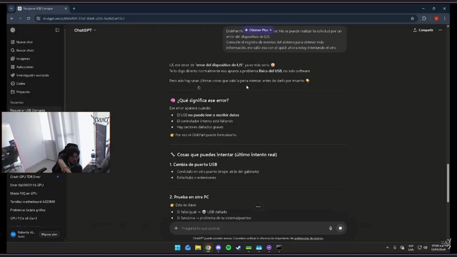
Task: Open the browser extensions icon
Action: (x=424, y=19)
